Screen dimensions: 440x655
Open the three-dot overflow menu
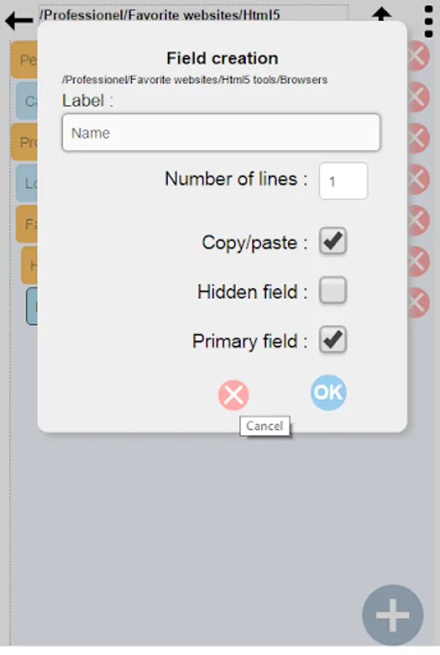[x=428, y=20]
